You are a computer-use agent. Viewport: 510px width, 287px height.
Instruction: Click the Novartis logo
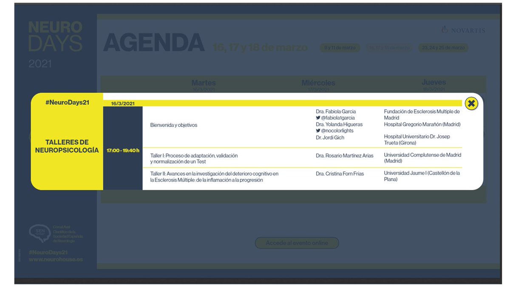tap(463, 30)
